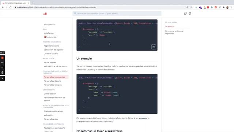This screenshot has width=234, height=132.
Task: Open the GitHub icon link in header
Action: tap(190, 14)
